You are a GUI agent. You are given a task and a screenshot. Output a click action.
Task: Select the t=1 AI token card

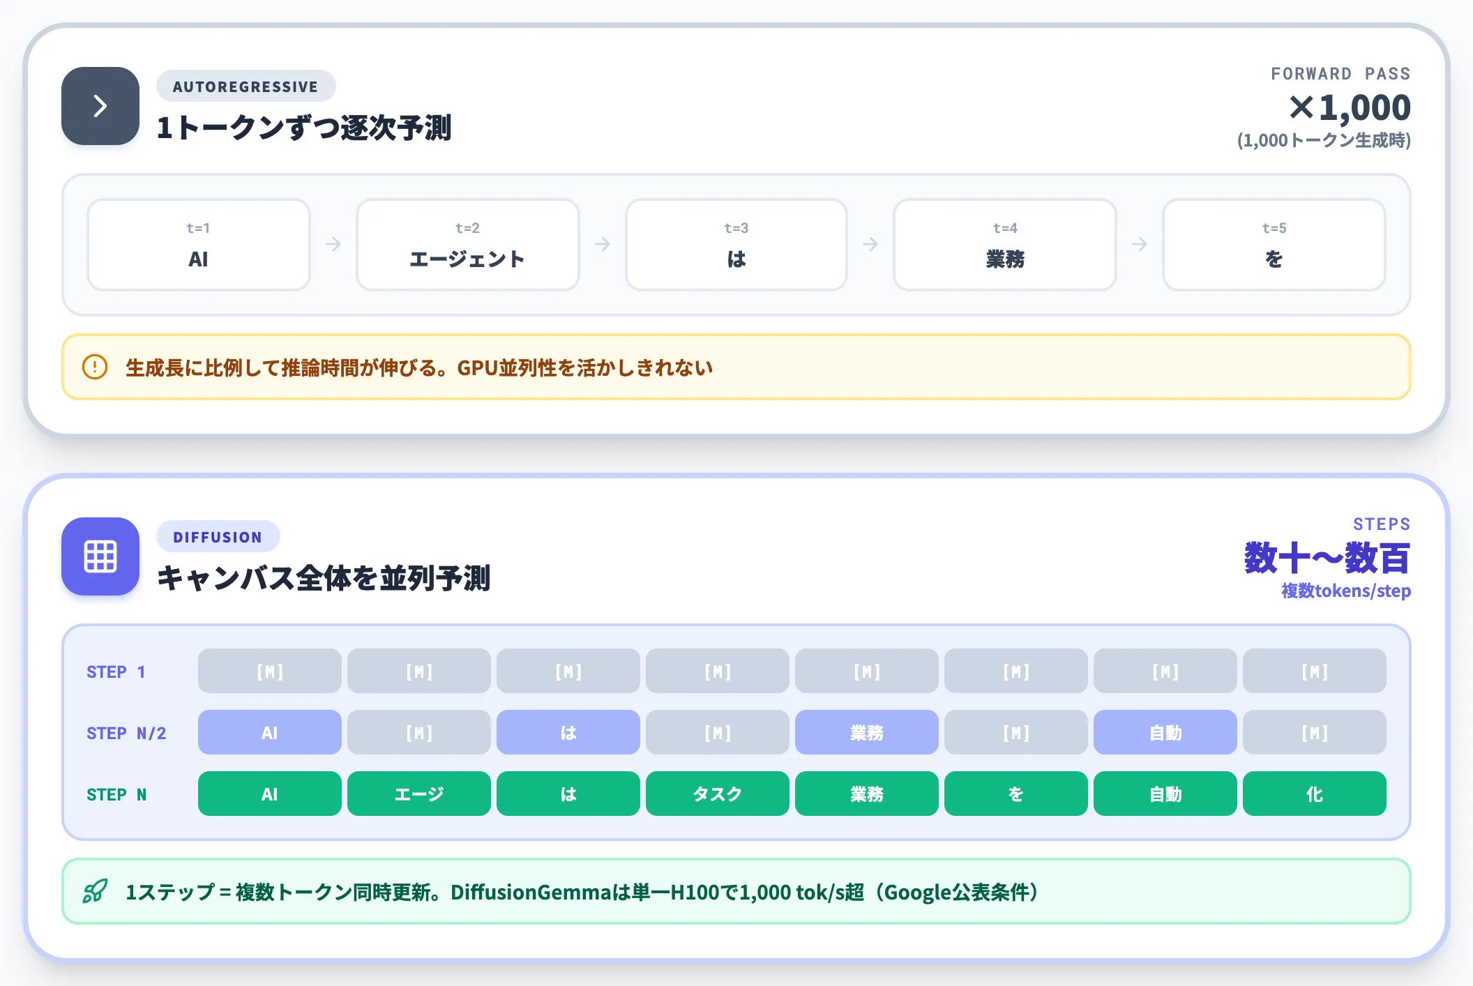[x=199, y=245]
